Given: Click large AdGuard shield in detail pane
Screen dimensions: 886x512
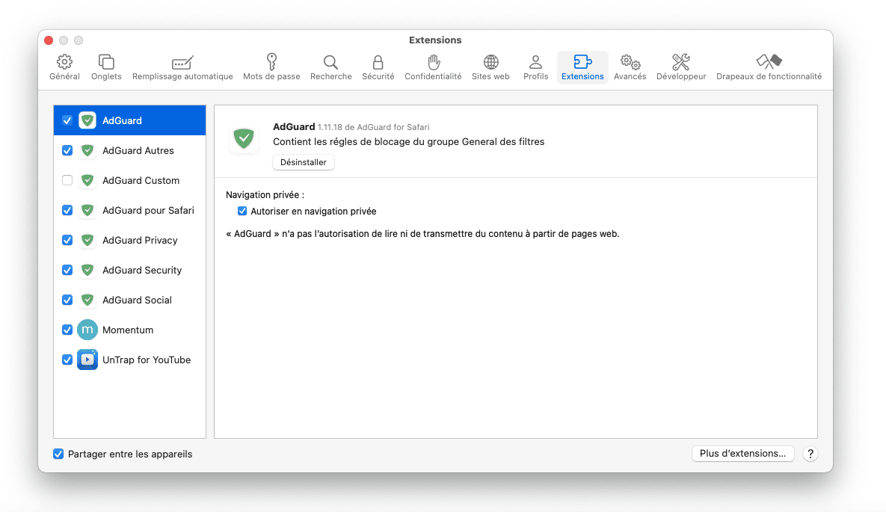Looking at the screenshot, I should click(x=244, y=138).
